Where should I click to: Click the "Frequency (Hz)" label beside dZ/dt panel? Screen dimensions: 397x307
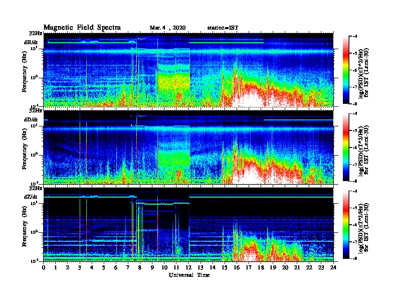24,226
